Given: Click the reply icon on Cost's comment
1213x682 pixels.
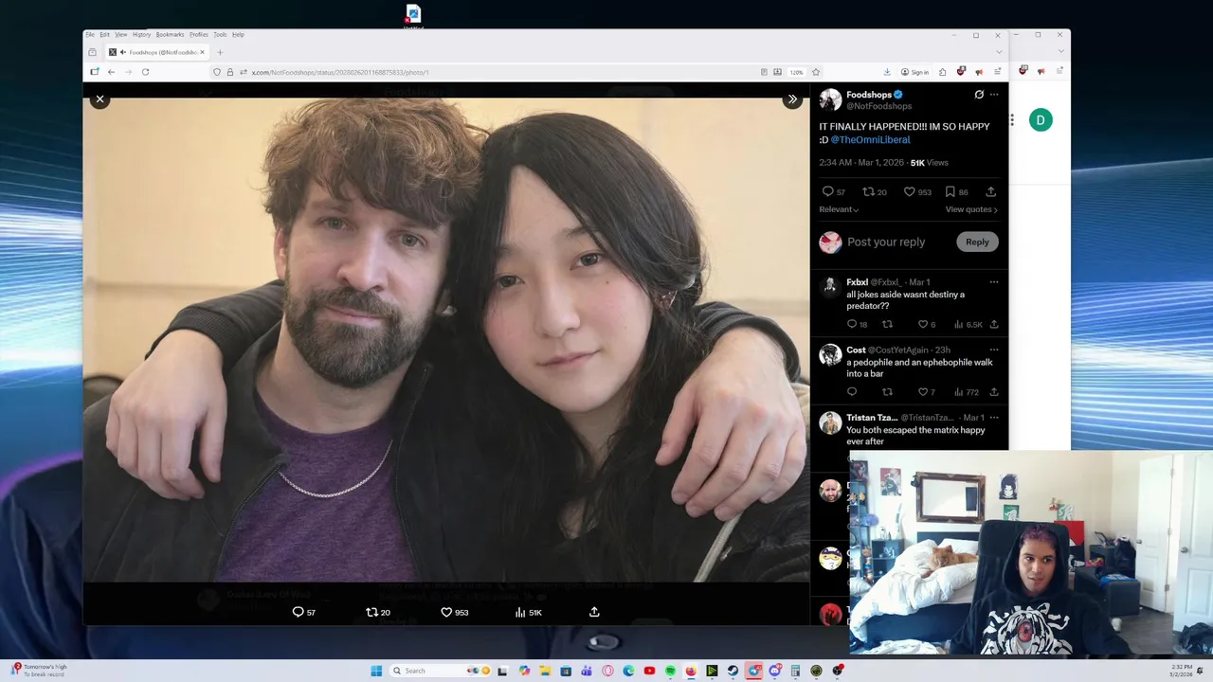Looking at the screenshot, I should pyautogui.click(x=852, y=392).
